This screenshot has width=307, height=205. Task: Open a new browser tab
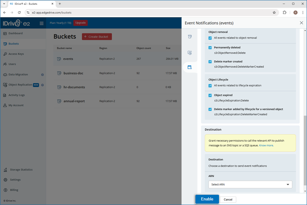pyautogui.click(x=60, y=4)
